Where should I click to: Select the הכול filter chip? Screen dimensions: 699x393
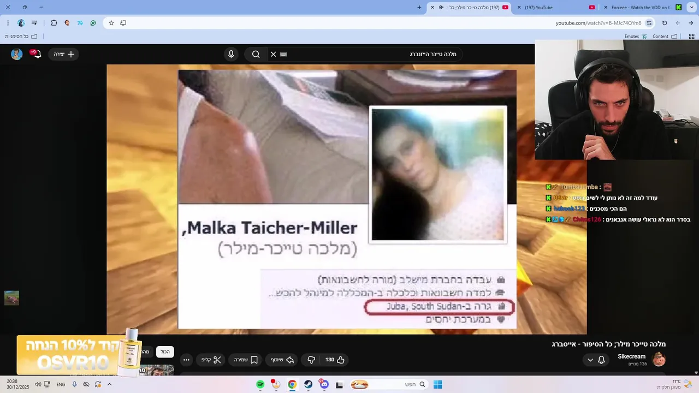[x=165, y=352]
